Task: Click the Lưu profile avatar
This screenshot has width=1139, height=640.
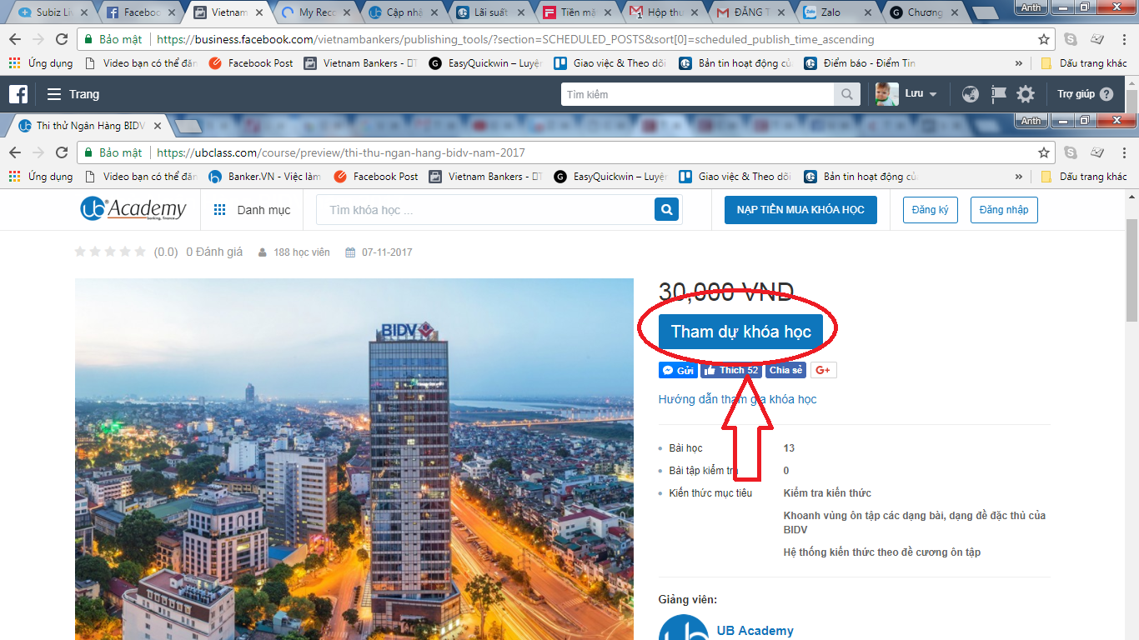Action: (886, 94)
